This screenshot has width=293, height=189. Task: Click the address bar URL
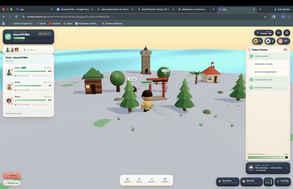pyautogui.click(x=68, y=17)
